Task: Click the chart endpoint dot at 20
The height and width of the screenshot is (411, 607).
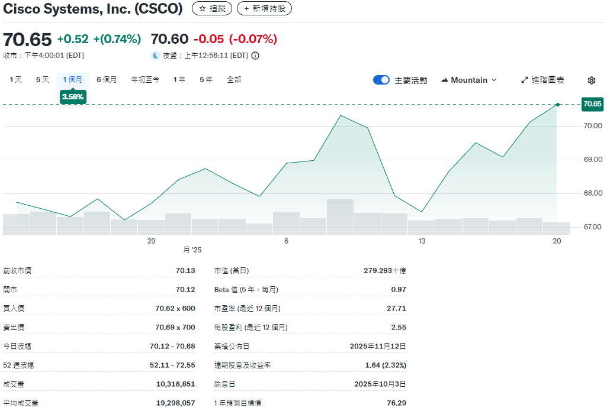Action: tap(557, 105)
